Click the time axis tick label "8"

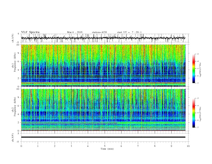coord(155,146)
